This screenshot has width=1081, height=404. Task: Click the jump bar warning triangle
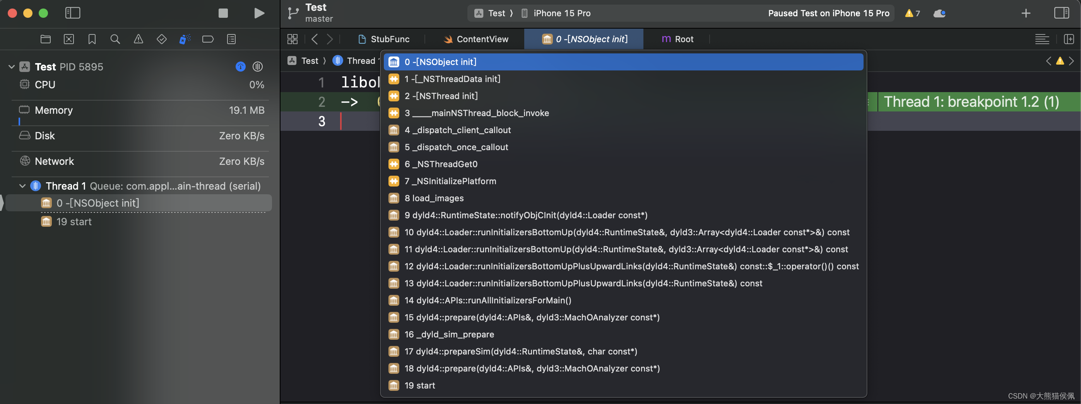(1060, 61)
